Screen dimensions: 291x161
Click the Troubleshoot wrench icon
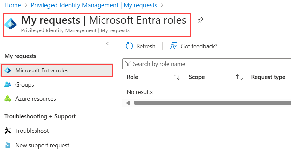(x=8, y=131)
